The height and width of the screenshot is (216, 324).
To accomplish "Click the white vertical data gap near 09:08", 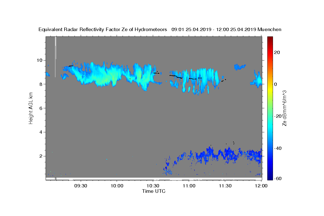I will pyautogui.click(x=55, y=57).
